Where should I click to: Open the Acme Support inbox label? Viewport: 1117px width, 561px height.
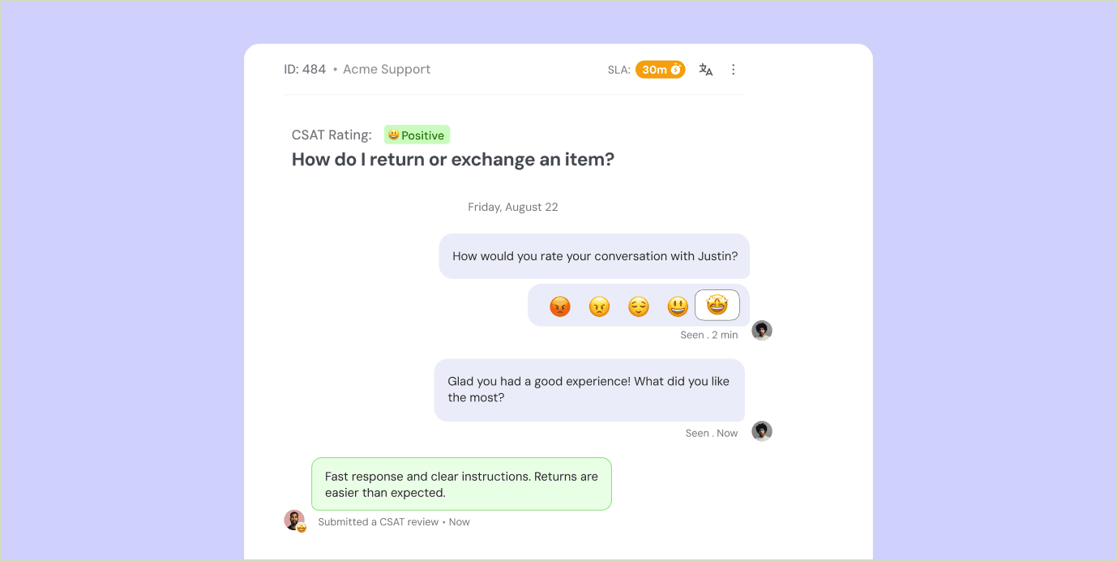point(387,70)
